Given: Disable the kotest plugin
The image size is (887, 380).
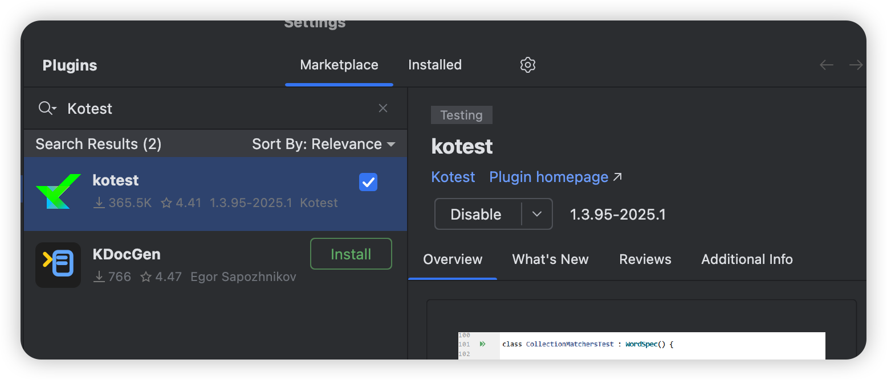Looking at the screenshot, I should tap(476, 214).
